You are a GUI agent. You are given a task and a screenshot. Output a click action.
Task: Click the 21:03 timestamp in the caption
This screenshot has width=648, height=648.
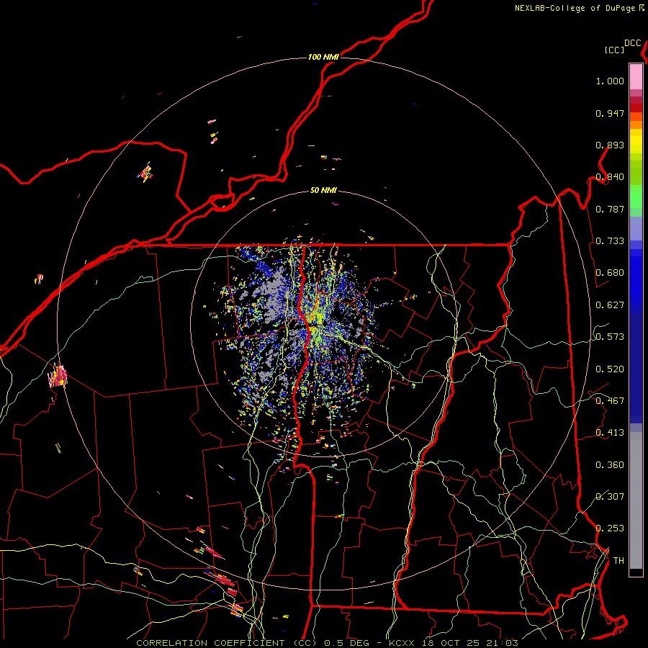502,643
